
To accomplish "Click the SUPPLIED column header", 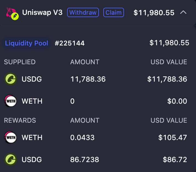I will pyautogui.click(x=20, y=62).
